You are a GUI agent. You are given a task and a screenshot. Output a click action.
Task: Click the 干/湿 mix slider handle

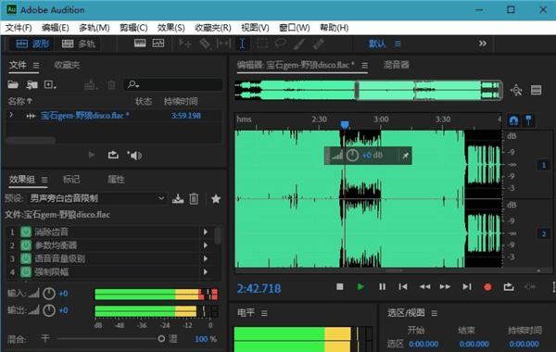pos(161,339)
